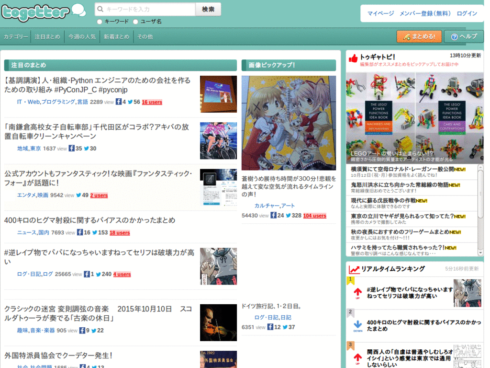Open the 104 users link on the 蒼樹うめ article

click(314, 216)
